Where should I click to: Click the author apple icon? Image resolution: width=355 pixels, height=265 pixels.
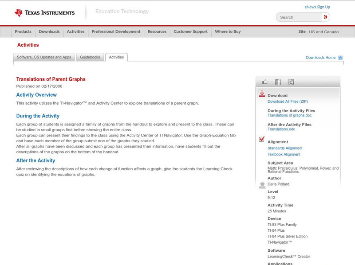[x=262, y=185]
